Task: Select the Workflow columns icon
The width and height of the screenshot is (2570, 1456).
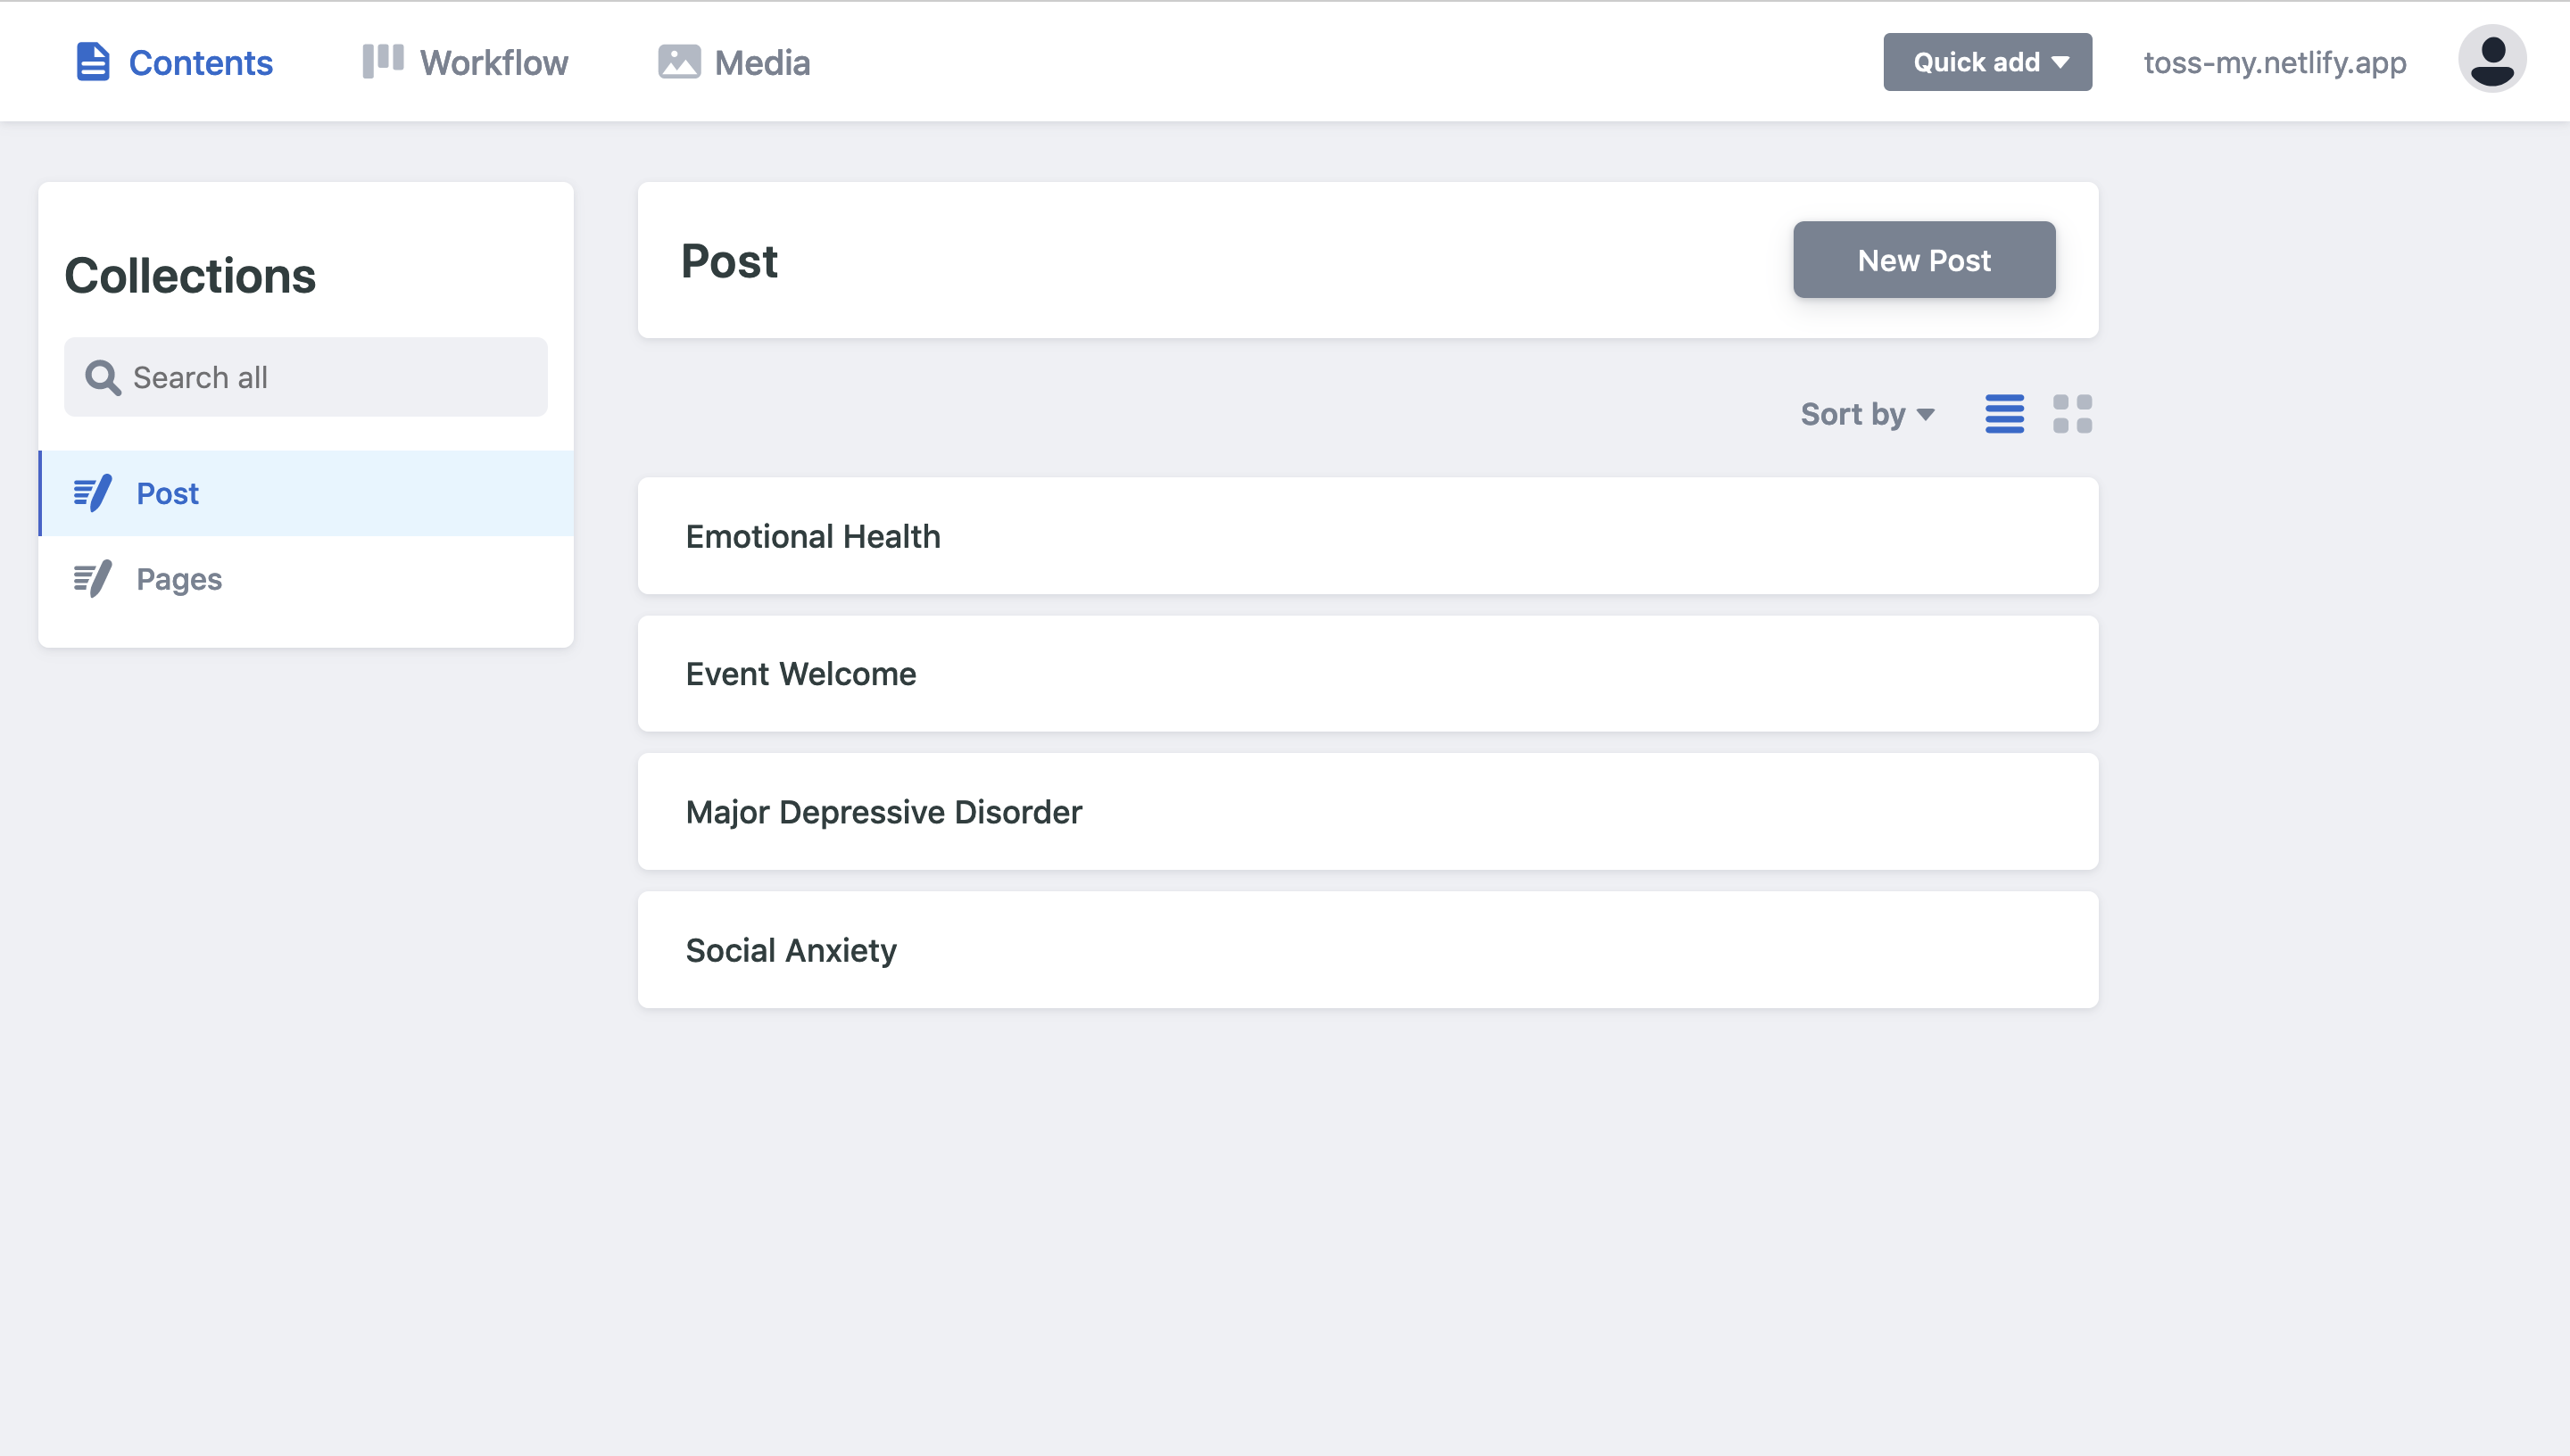Action: pyautogui.click(x=383, y=61)
